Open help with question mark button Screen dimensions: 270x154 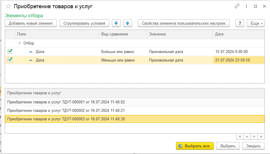240,23
